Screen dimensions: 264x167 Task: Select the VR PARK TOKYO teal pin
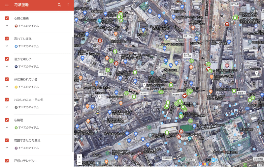click(x=100, y=21)
